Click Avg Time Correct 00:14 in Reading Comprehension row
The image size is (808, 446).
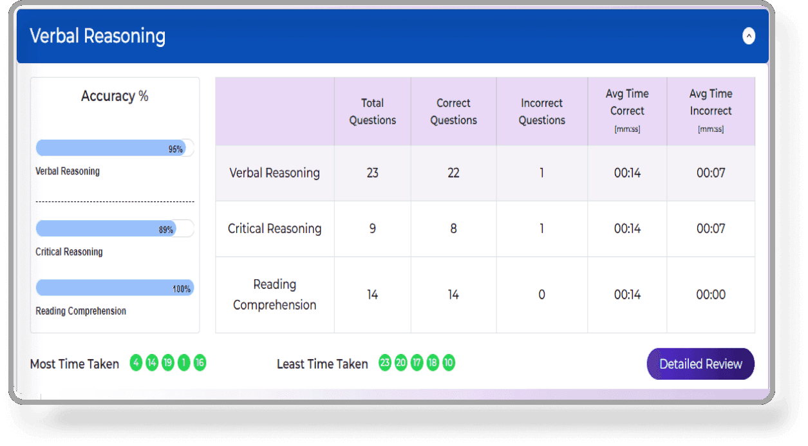click(x=627, y=295)
